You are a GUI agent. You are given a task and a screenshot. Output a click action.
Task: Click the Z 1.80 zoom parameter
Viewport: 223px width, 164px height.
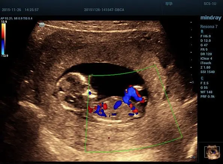pyautogui.click(x=205, y=67)
